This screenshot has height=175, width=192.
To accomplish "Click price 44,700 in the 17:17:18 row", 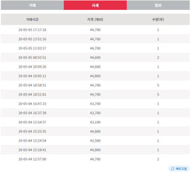I will [x=95, y=30].
